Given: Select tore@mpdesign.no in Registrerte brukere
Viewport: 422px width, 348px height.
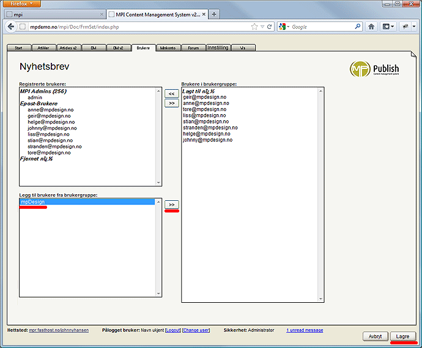Looking at the screenshot, I should pos(50,153).
